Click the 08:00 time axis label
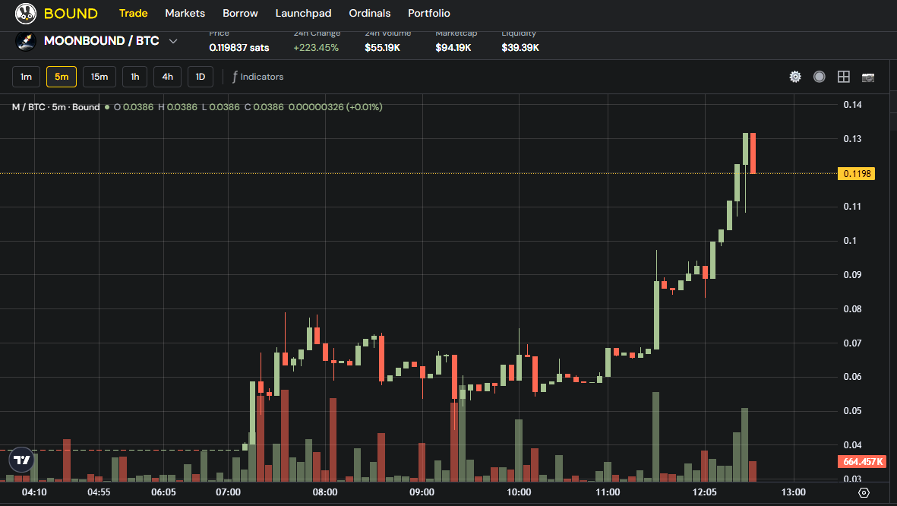Screen dimensions: 897x506 (325, 492)
